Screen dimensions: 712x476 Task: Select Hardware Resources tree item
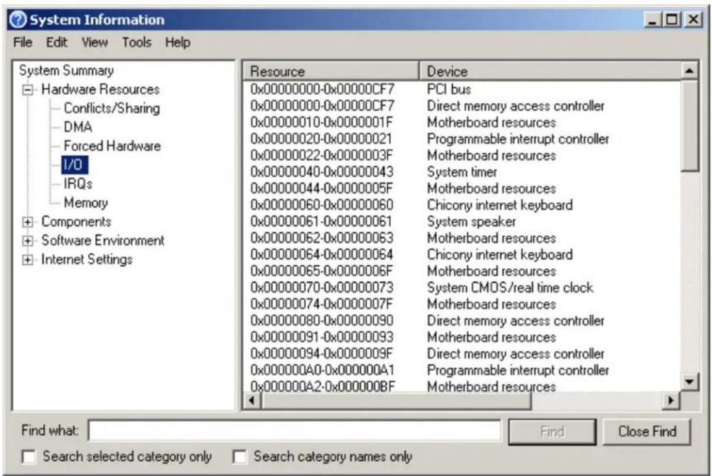click(100, 90)
